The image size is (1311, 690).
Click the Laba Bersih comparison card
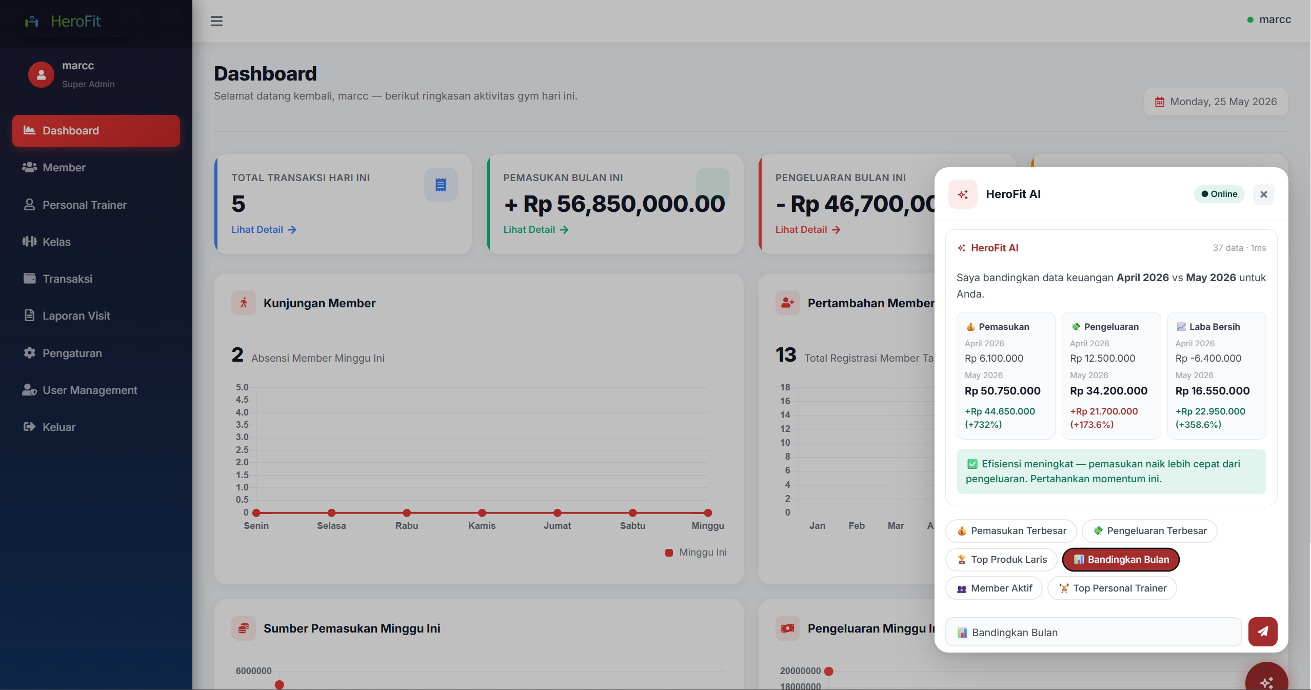[x=1217, y=376]
